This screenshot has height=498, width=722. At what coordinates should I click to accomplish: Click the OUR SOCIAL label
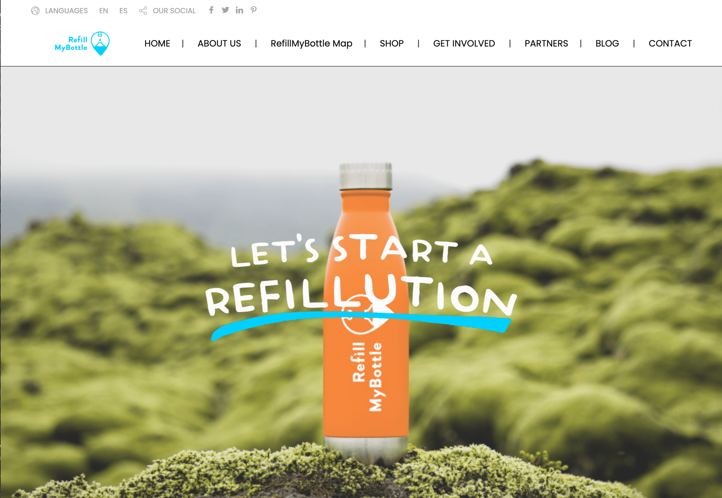[174, 11]
